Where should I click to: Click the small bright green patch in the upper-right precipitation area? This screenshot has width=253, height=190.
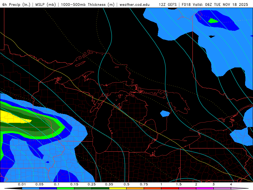[x=213, y=21]
